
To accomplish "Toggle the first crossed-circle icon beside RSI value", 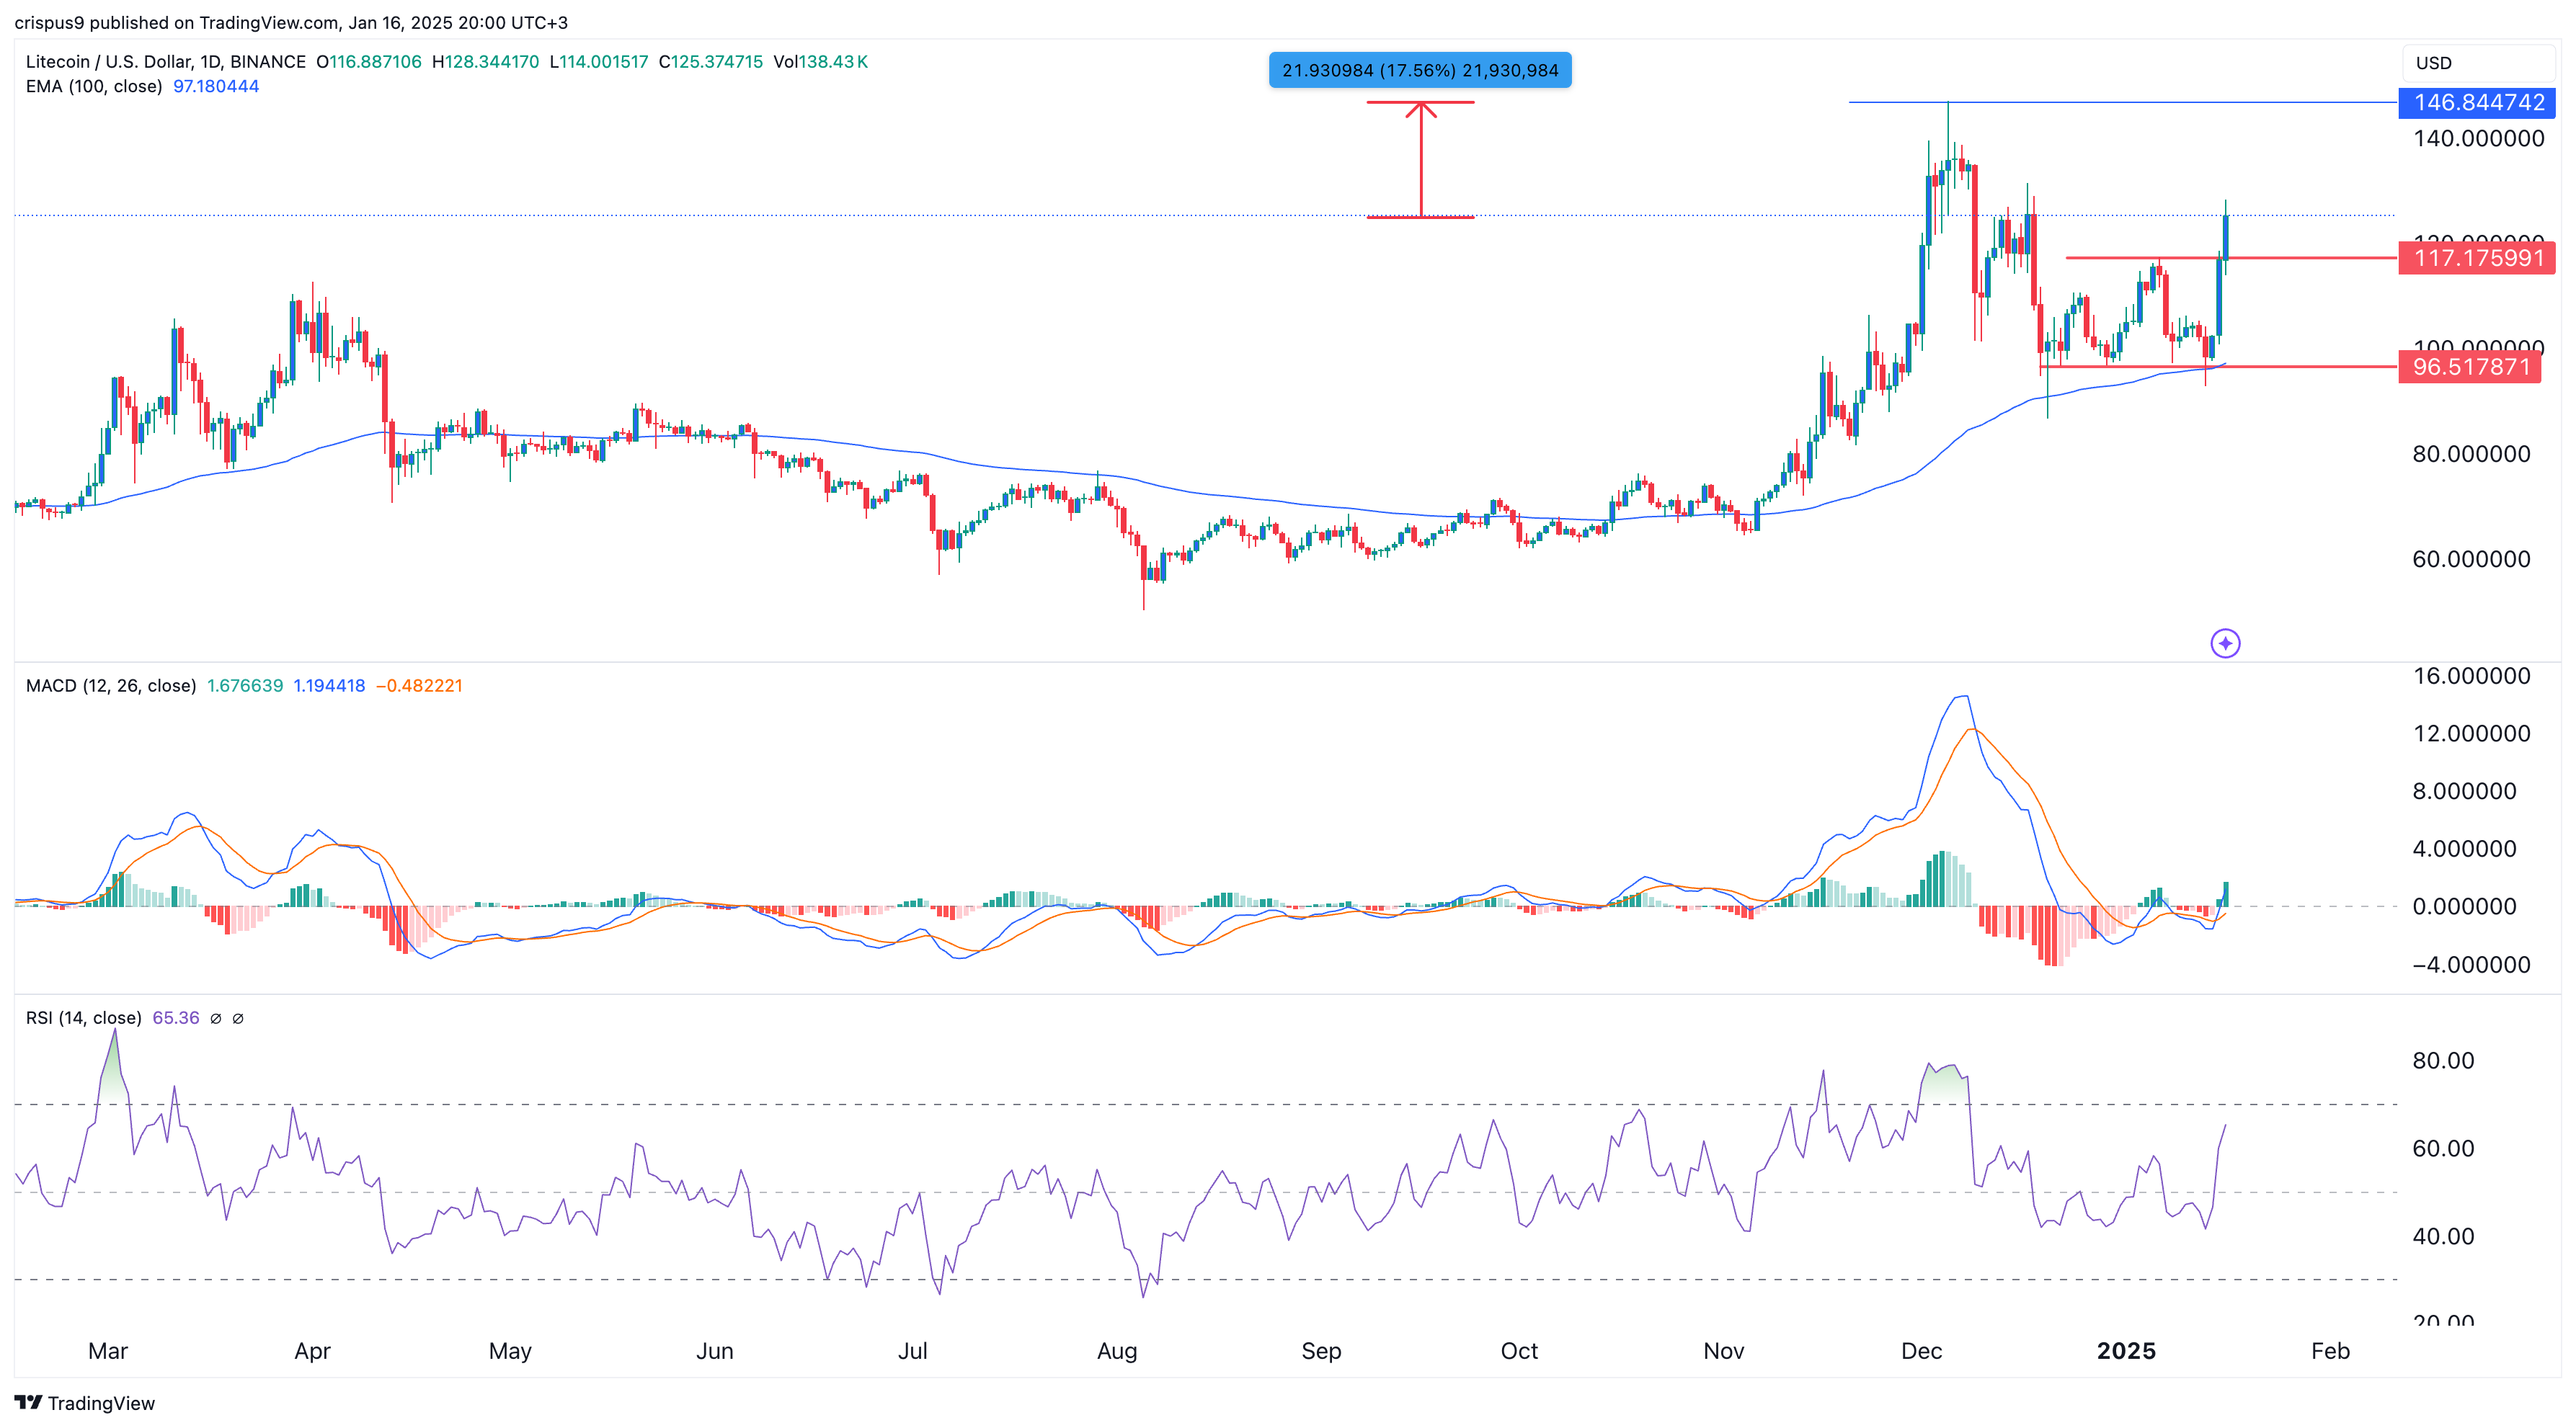I will 216,1018.
